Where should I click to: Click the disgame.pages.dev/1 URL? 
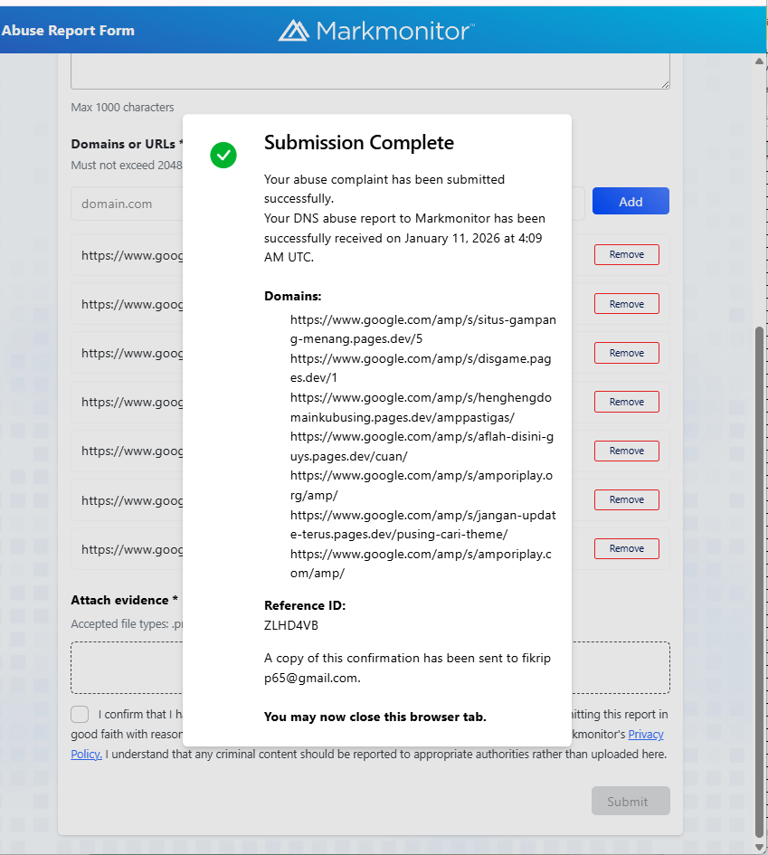pyautogui.click(x=421, y=368)
